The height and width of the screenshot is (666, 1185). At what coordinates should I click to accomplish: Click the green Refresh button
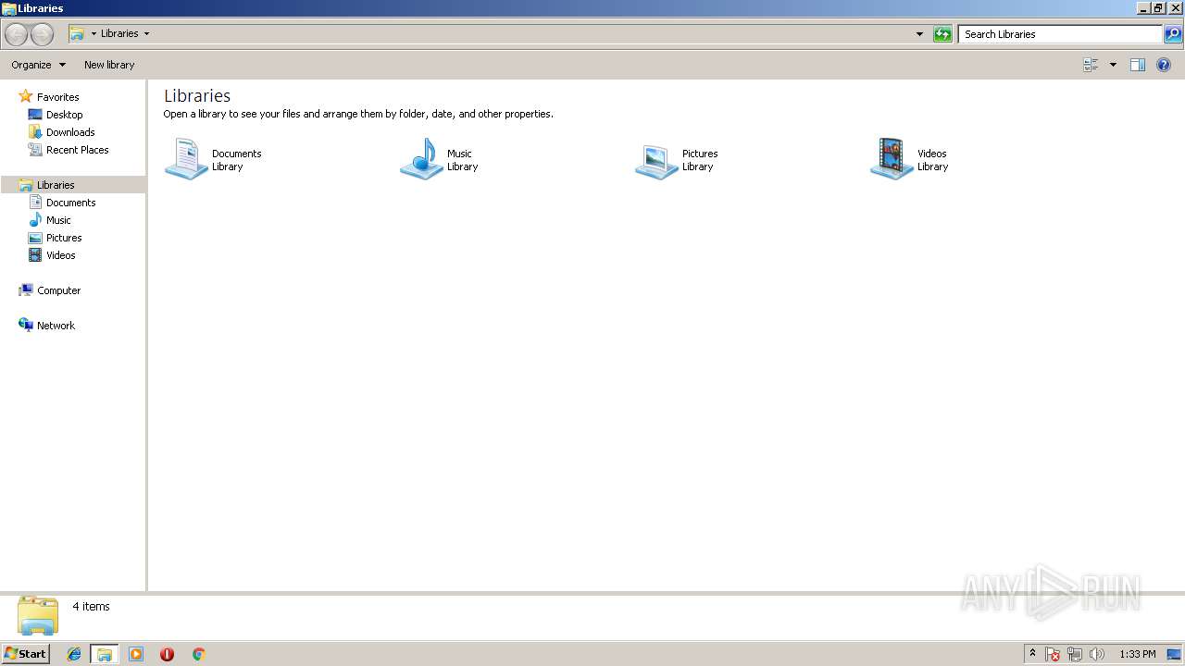click(942, 34)
